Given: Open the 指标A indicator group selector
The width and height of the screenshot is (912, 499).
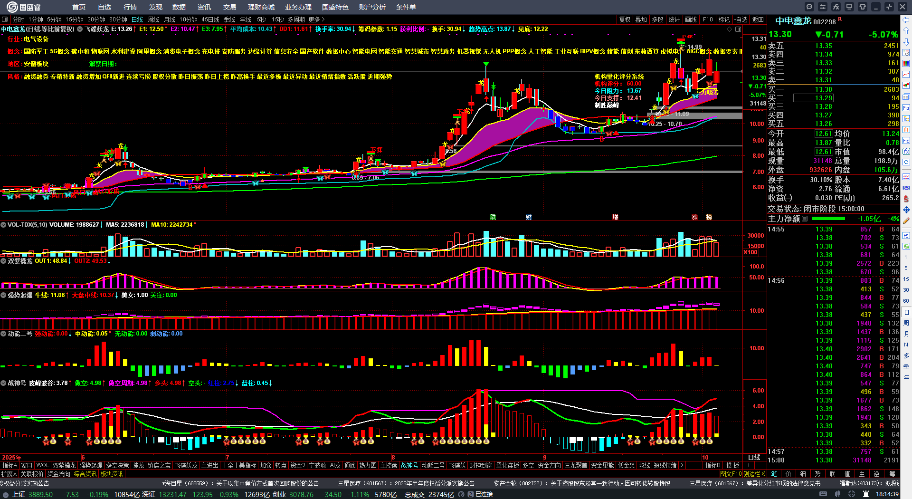Looking at the screenshot, I should [9, 465].
